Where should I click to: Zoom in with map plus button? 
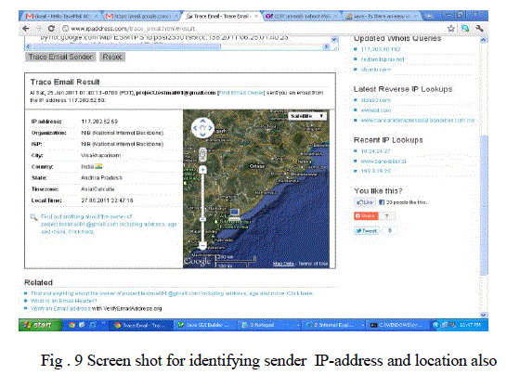(202, 169)
